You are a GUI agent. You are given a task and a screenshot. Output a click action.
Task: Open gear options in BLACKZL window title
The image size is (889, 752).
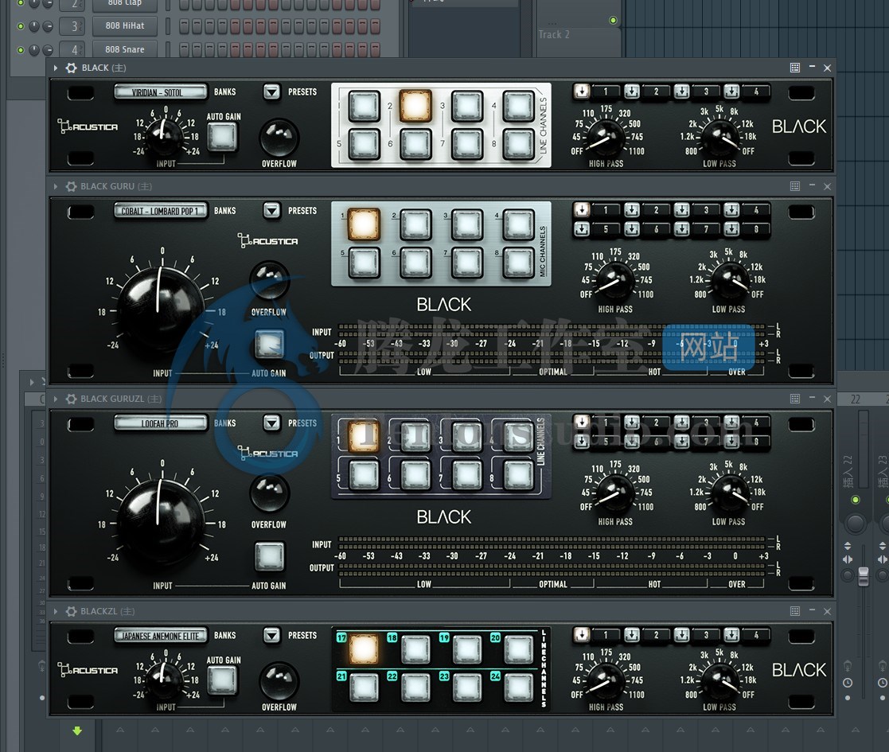71,611
